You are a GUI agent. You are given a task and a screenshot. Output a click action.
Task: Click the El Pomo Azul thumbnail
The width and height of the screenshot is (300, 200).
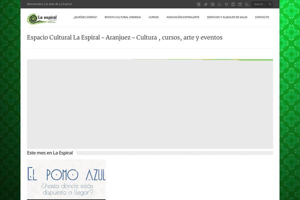pyautogui.click(x=66, y=179)
